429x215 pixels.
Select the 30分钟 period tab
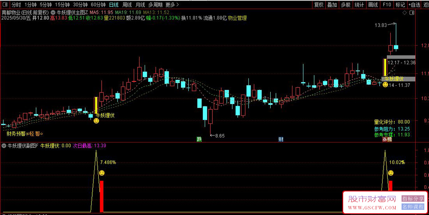click(80, 5)
